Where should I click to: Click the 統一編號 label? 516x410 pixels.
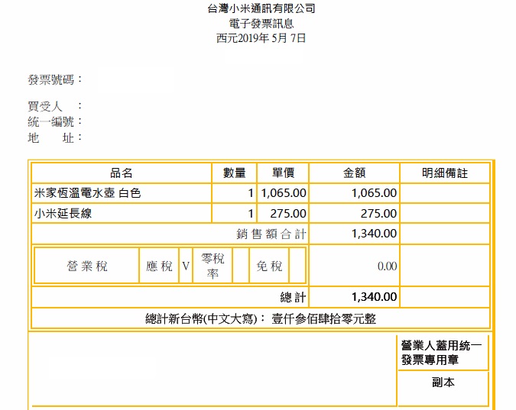(x=54, y=121)
